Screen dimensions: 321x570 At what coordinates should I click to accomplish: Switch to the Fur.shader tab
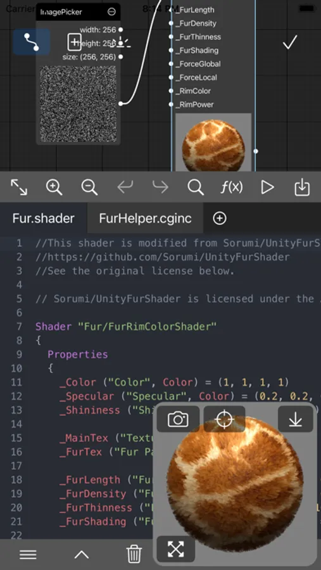[x=44, y=218]
